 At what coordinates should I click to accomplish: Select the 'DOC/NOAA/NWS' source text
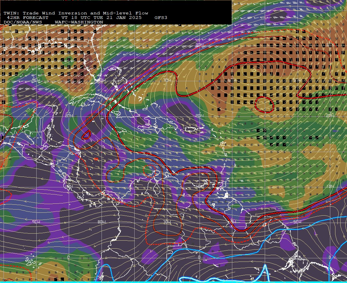click(x=23, y=22)
